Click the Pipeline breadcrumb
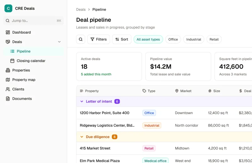The width and height of the screenshot is (252, 163). coord(99,9)
